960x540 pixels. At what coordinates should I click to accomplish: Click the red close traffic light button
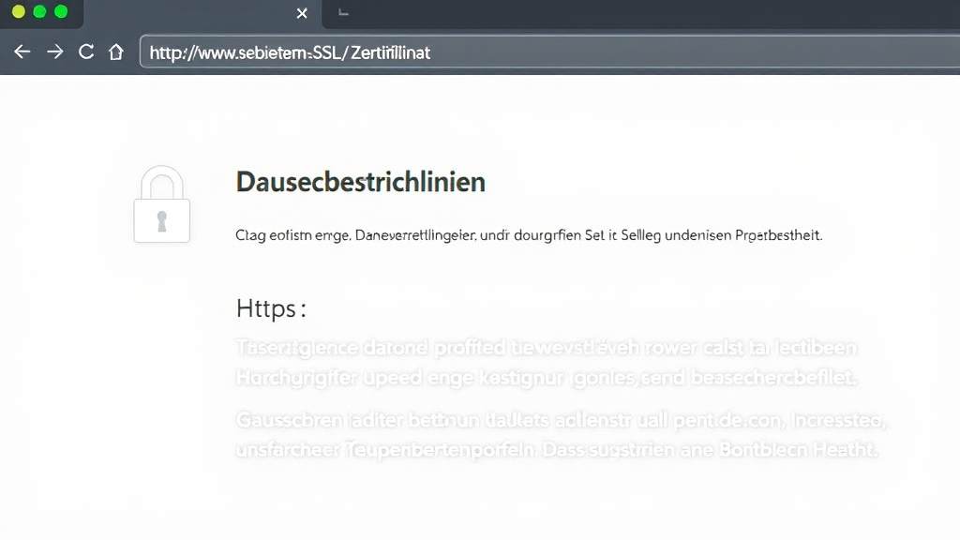[17, 13]
